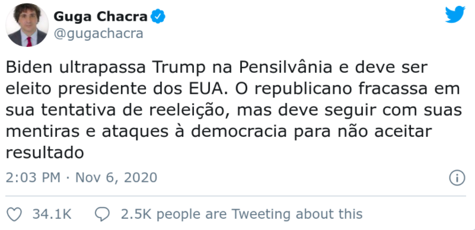475x230 pixels.
Task: Visit the @gugachacra handle link
Action: (98, 34)
